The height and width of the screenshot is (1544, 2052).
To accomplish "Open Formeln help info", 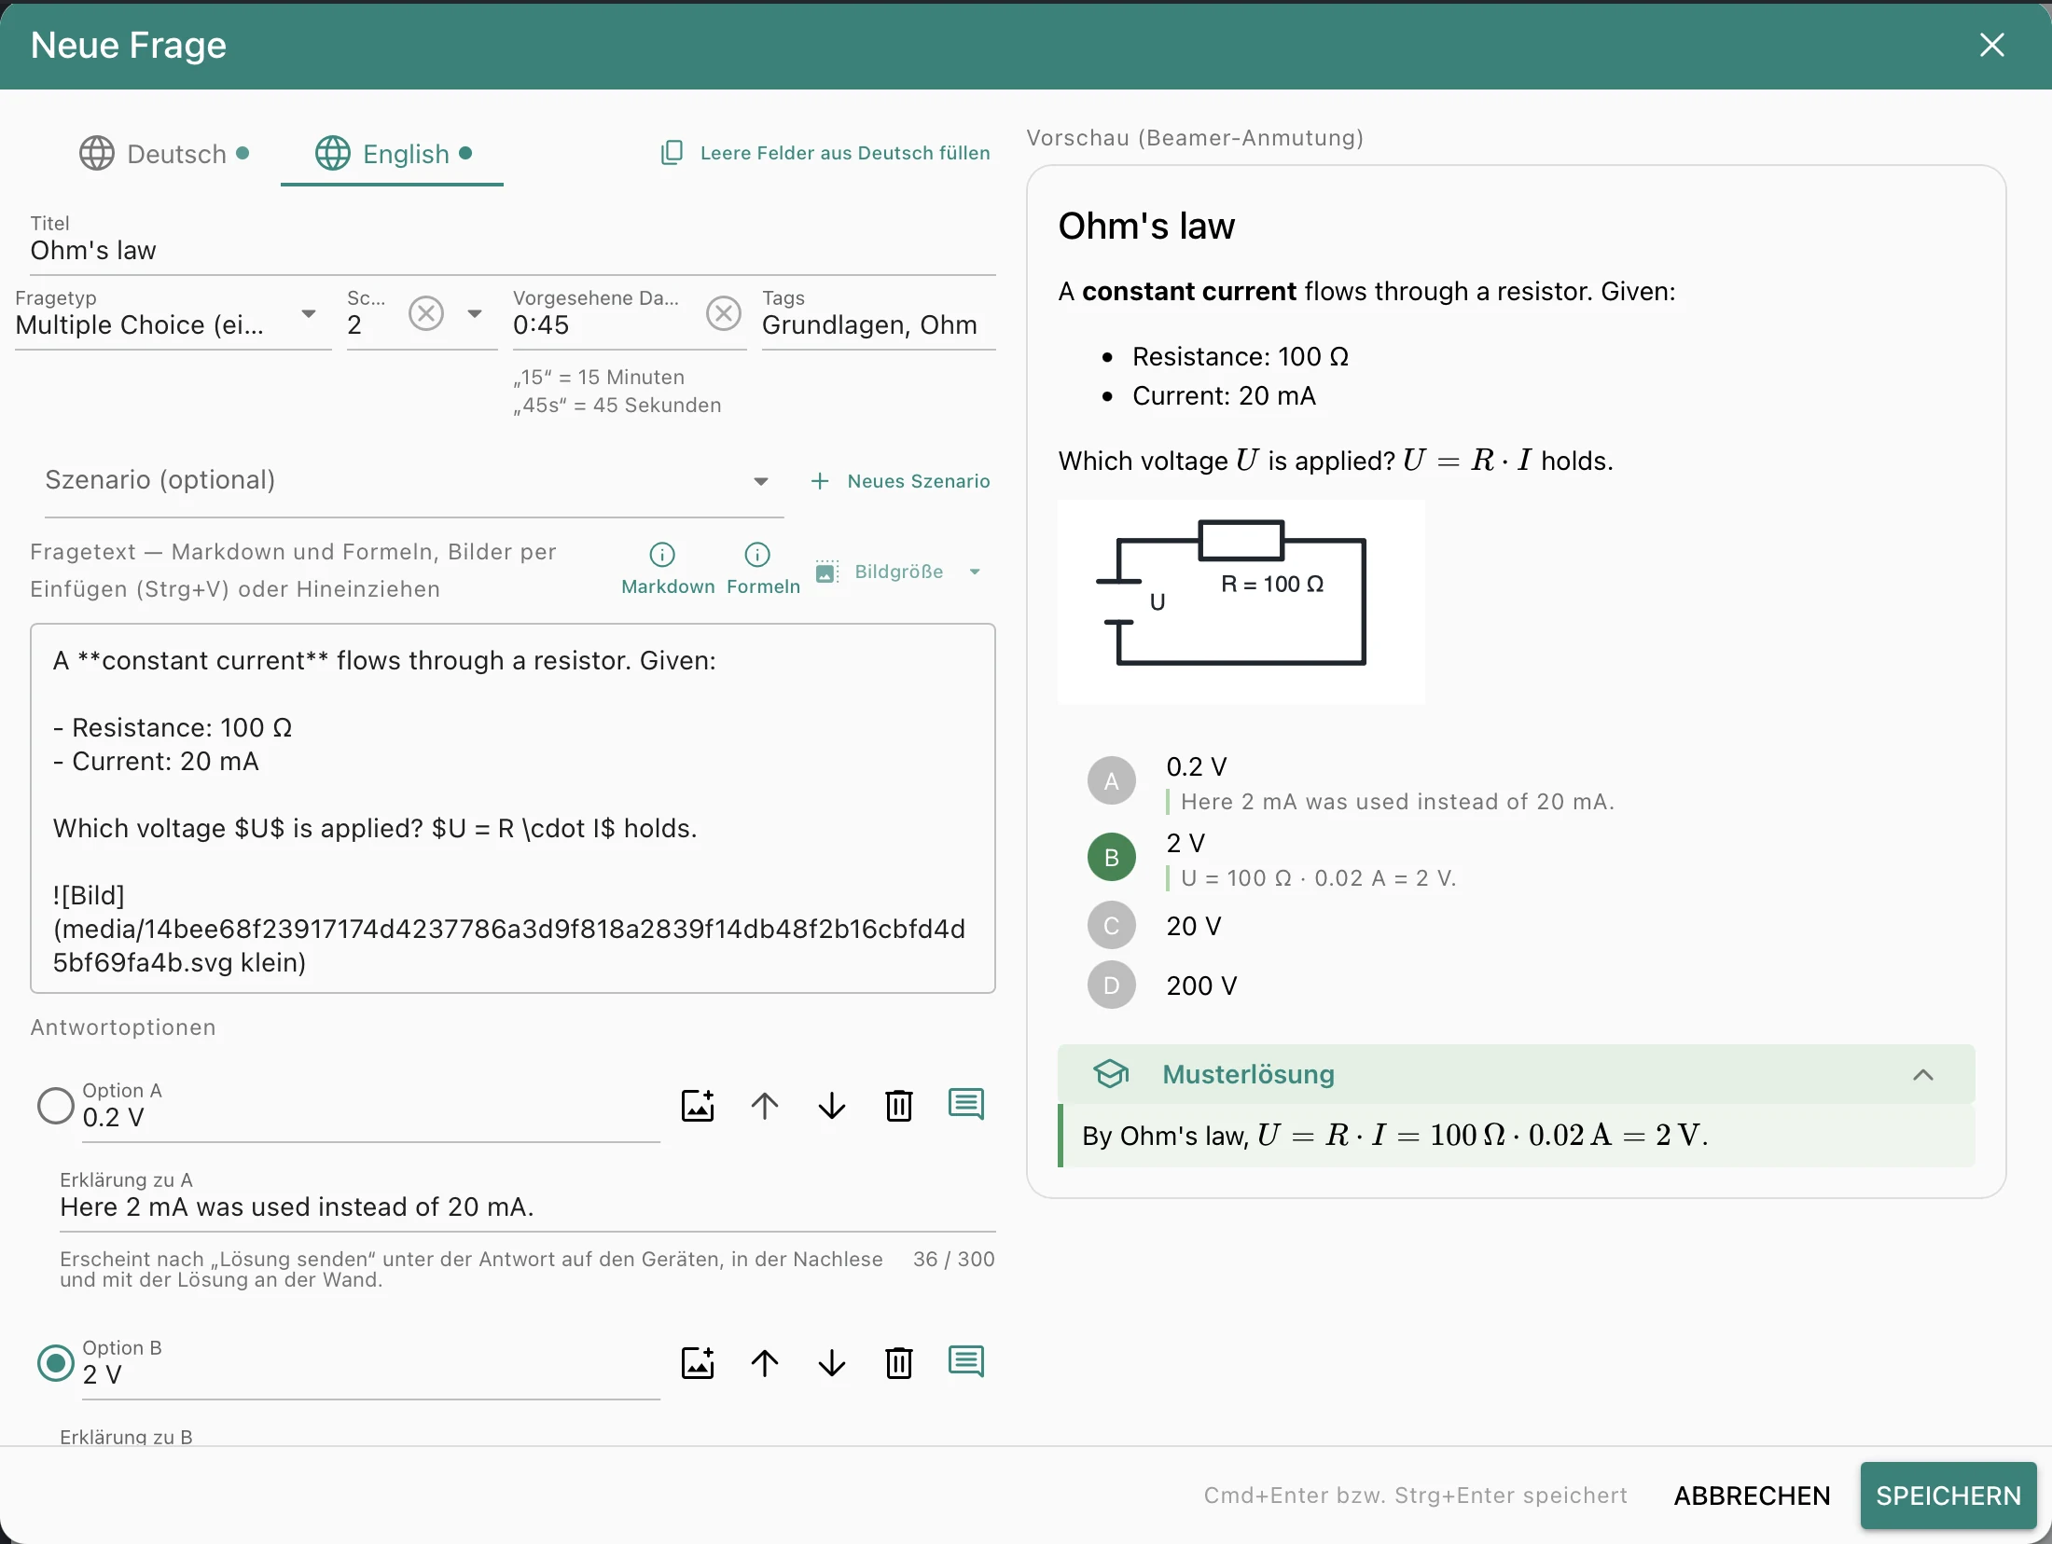I will tap(763, 569).
